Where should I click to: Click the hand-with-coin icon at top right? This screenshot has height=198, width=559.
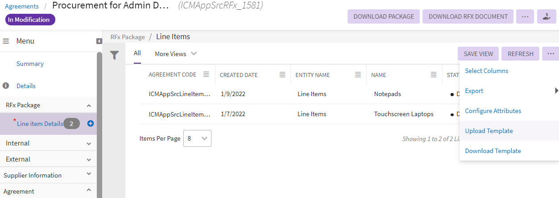click(546, 16)
